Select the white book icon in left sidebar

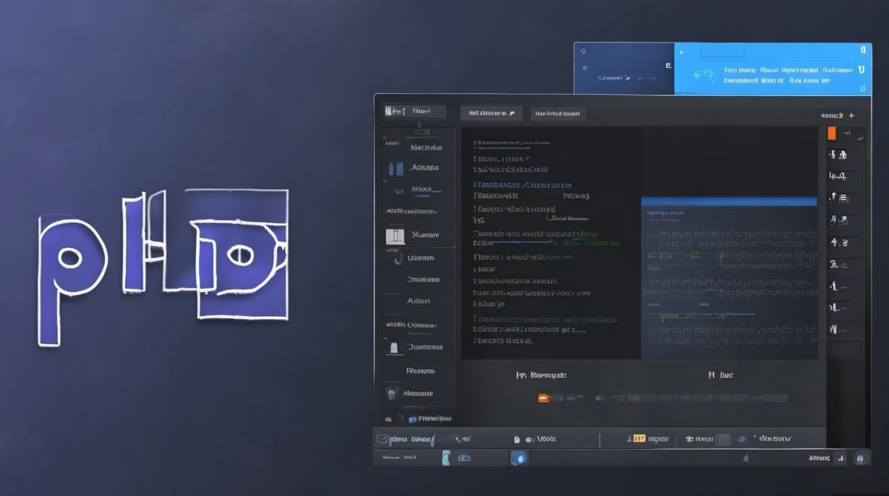395,236
